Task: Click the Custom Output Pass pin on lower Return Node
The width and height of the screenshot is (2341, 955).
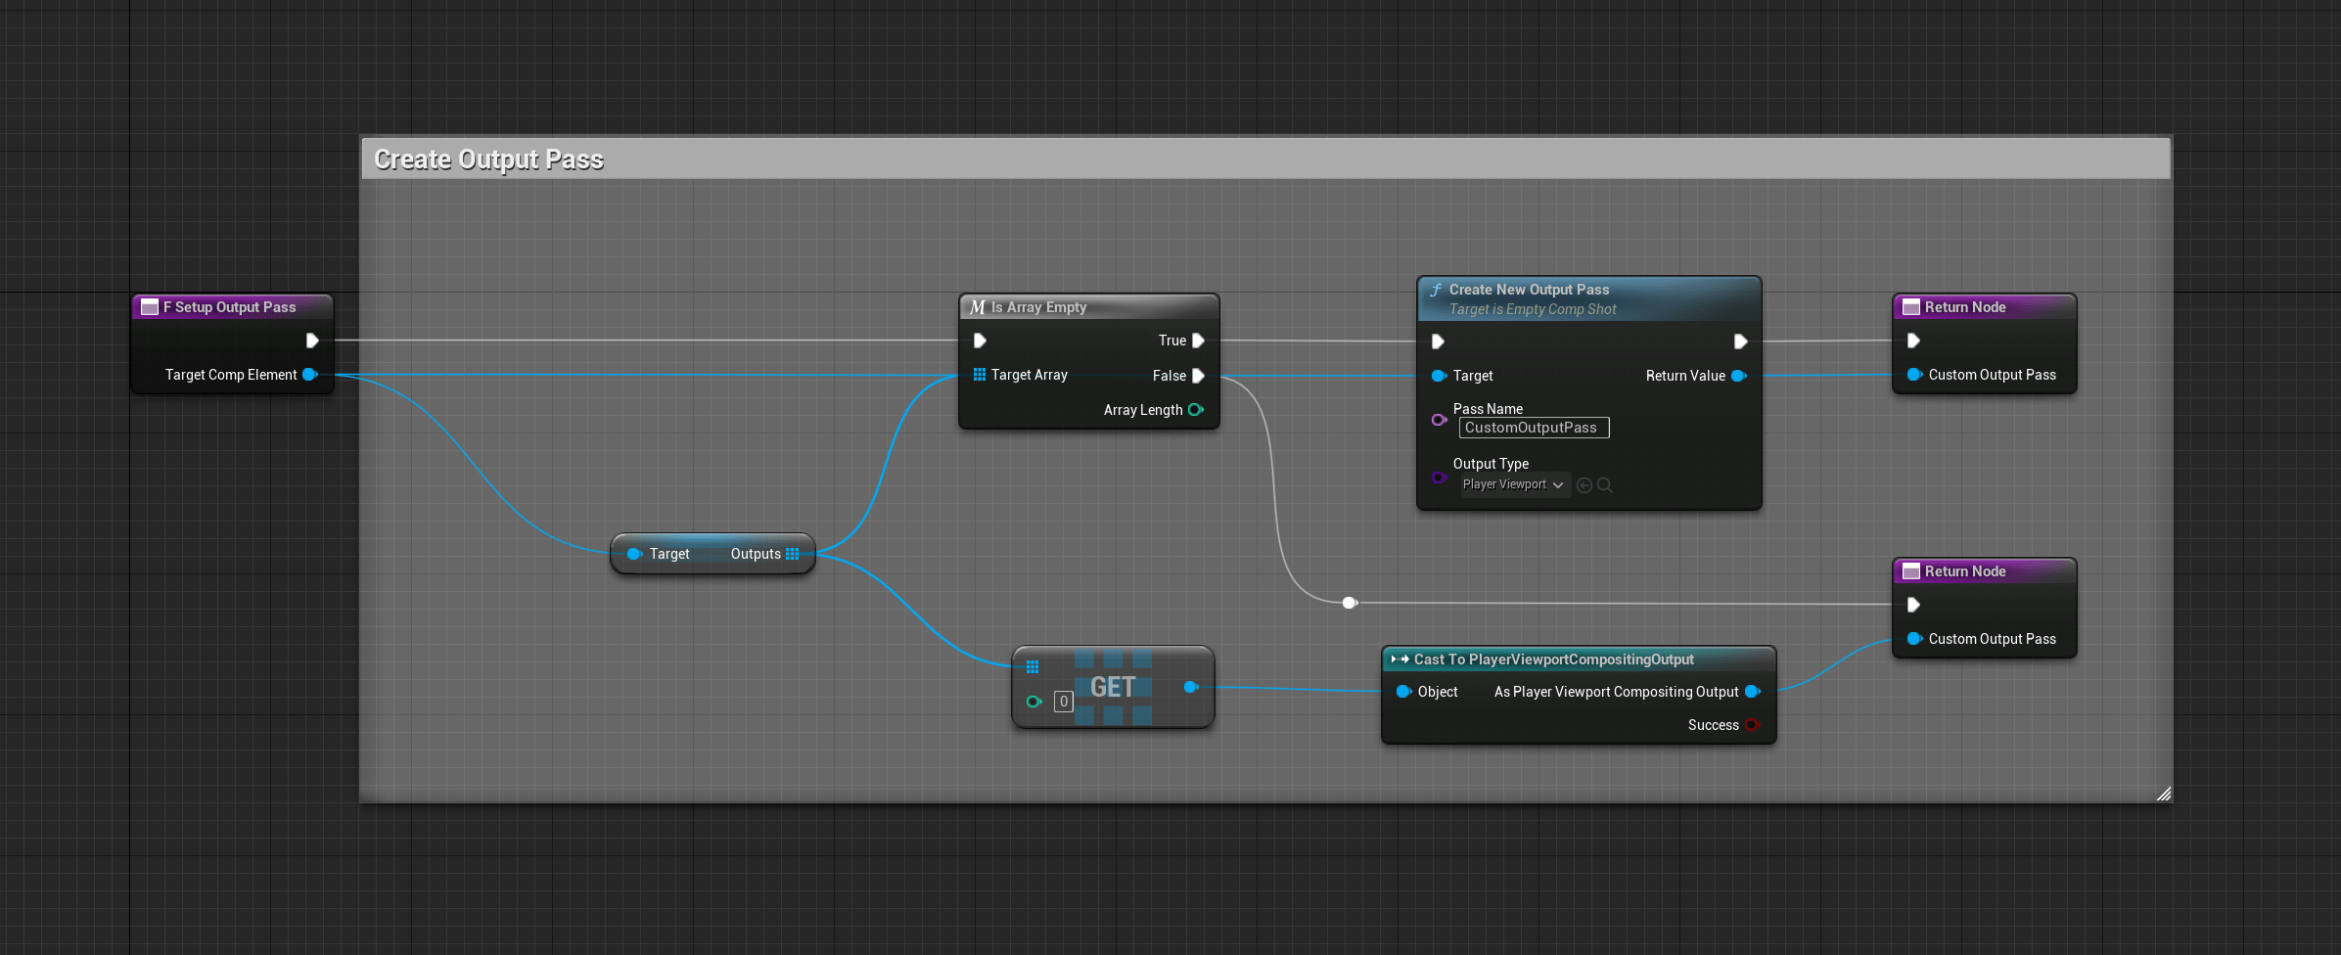Action: [1914, 638]
